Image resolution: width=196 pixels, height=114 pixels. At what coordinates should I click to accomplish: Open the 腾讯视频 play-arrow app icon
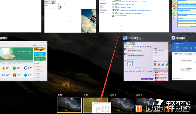[14, 68]
